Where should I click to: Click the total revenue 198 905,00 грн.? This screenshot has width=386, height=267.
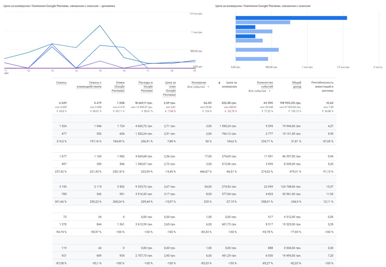(x=290, y=103)
